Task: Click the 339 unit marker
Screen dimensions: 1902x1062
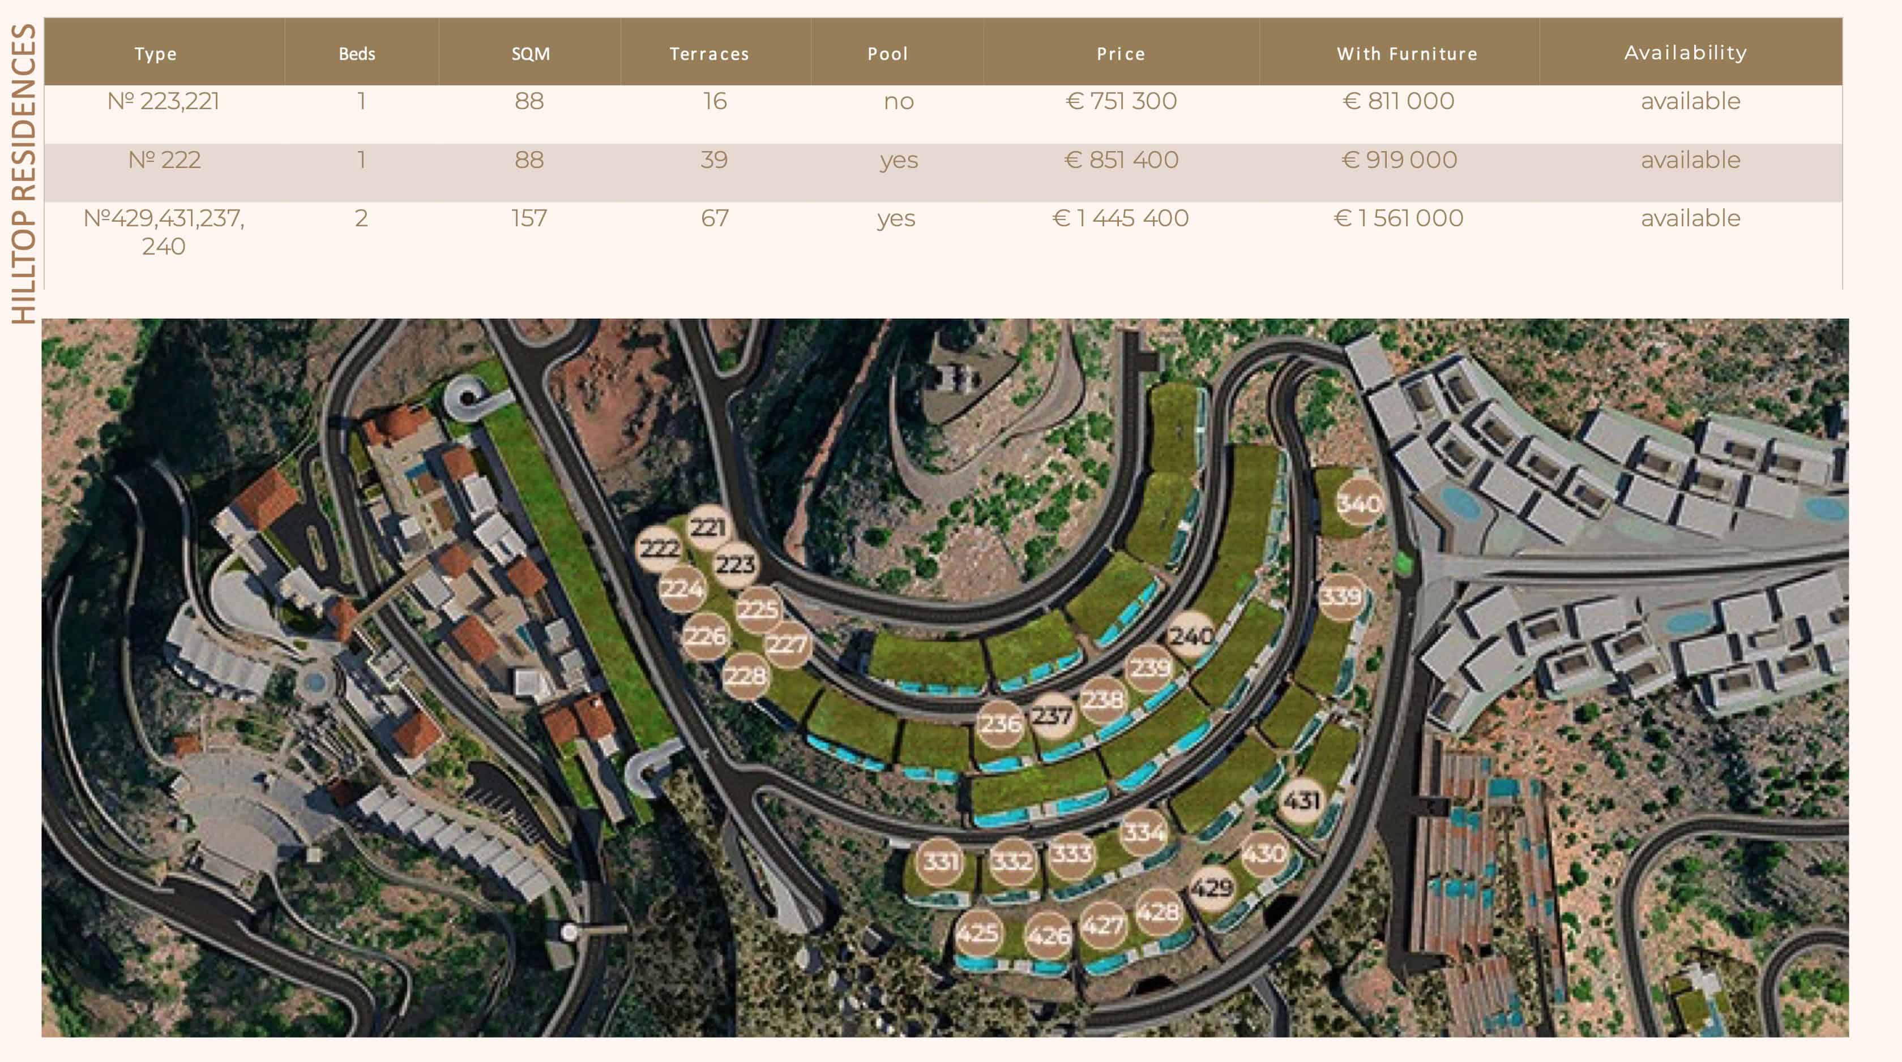Action: click(x=1340, y=596)
